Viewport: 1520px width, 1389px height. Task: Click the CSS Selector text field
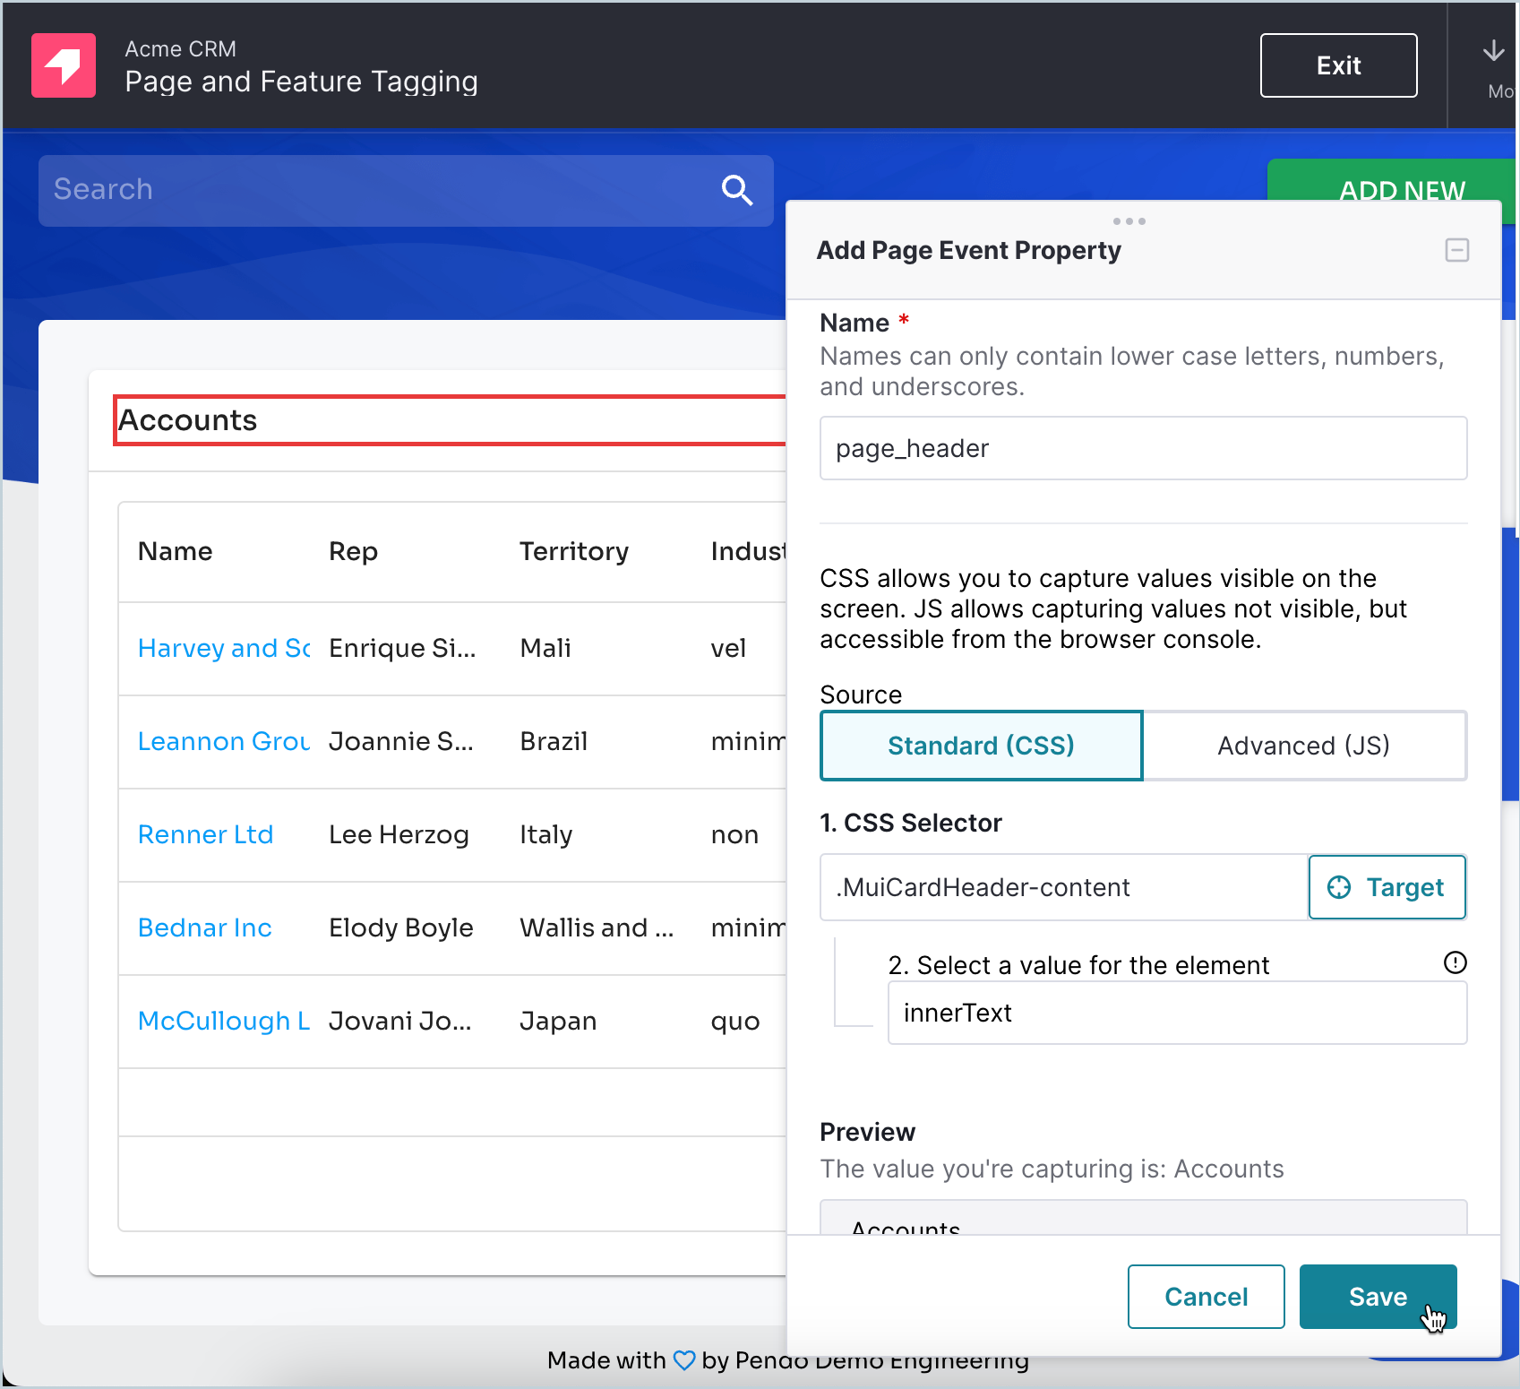[x=1063, y=887]
